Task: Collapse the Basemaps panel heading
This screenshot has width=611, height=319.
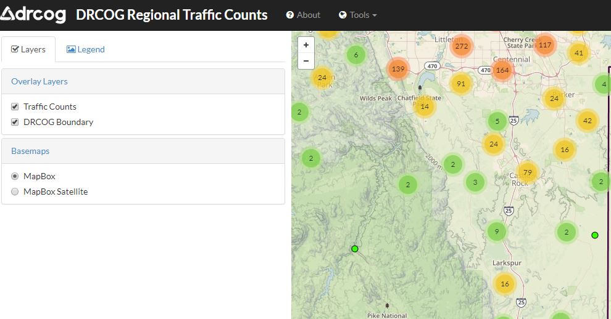Action: (x=30, y=151)
